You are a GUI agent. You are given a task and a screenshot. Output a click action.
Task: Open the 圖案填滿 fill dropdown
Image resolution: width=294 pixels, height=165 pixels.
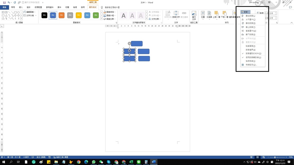(x=110, y=12)
